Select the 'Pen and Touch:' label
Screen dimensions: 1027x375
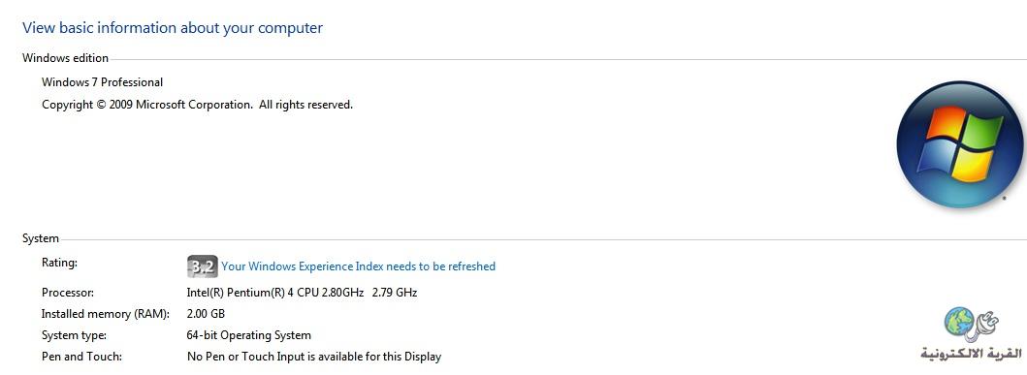tap(81, 358)
